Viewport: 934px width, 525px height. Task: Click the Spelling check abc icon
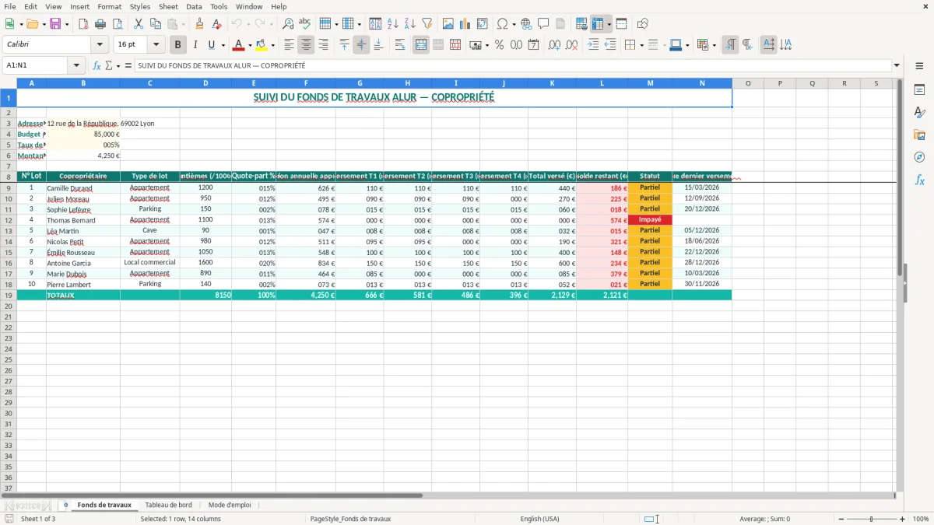coord(305,24)
